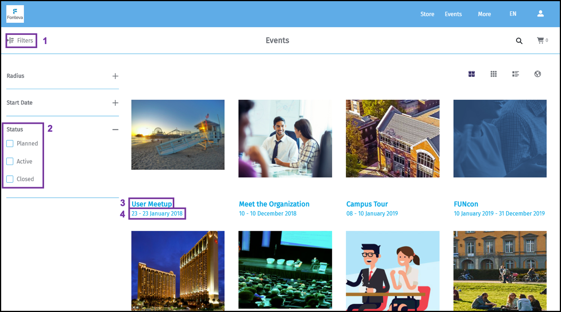The image size is (561, 312).
Task: Open the user profile icon
Action: click(x=540, y=14)
